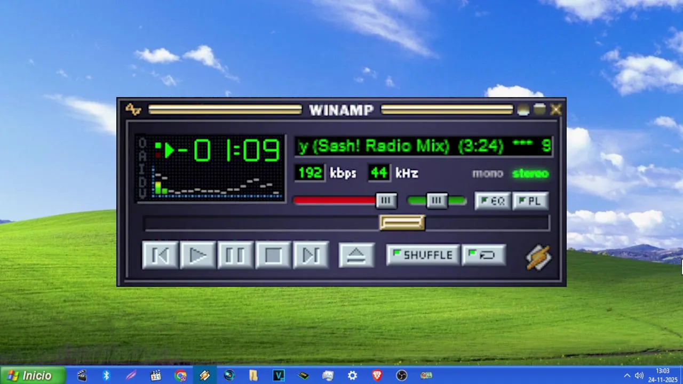The height and width of the screenshot is (384, 683).
Task: Click the volume slider handle
Action: click(x=386, y=201)
